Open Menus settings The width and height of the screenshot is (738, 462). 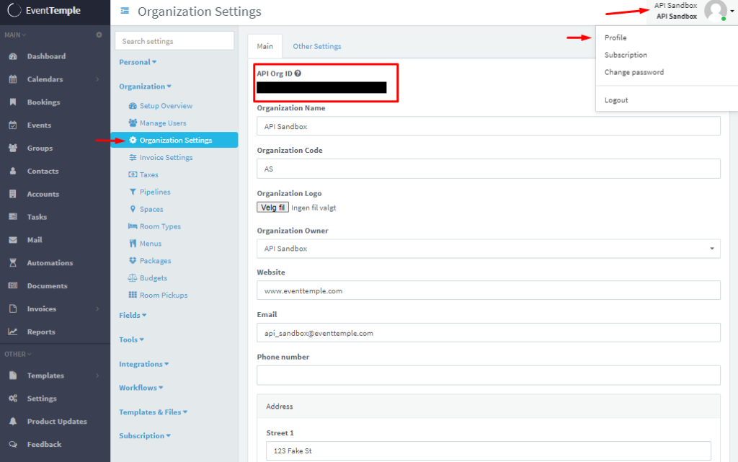[x=145, y=244]
